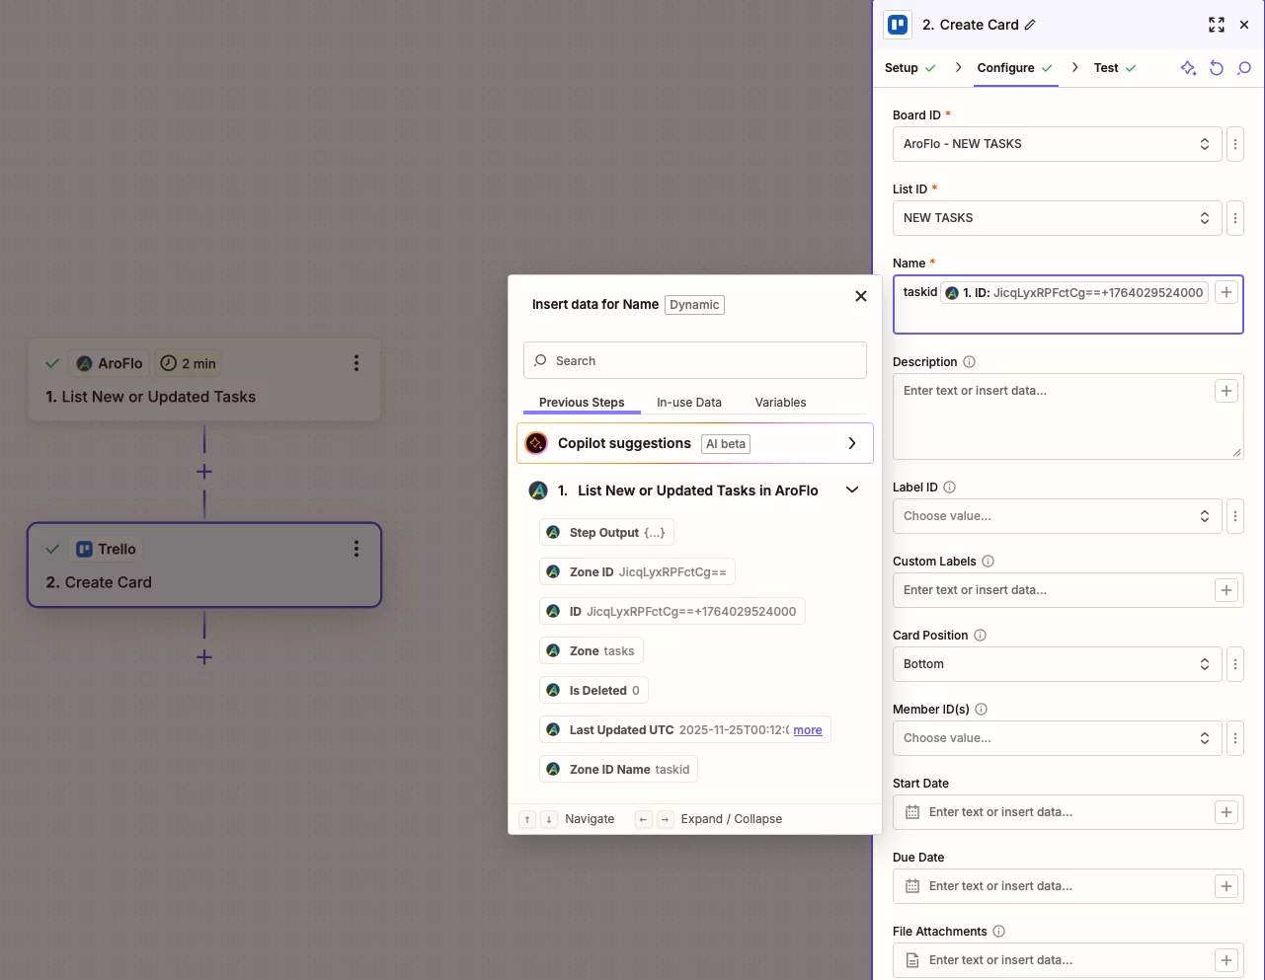Click the Dynamic badge in popup header

(694, 305)
